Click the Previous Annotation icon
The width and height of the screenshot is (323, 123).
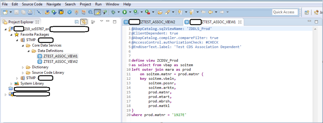[191, 12]
